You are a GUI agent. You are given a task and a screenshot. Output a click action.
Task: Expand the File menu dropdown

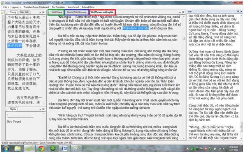(6, 7)
